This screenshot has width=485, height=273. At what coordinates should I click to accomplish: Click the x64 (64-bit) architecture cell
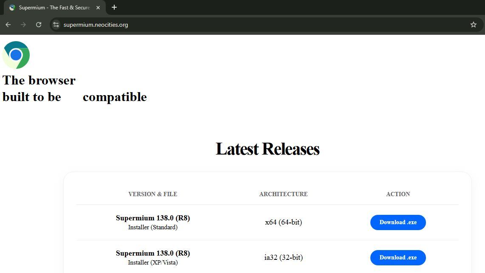coord(283,222)
